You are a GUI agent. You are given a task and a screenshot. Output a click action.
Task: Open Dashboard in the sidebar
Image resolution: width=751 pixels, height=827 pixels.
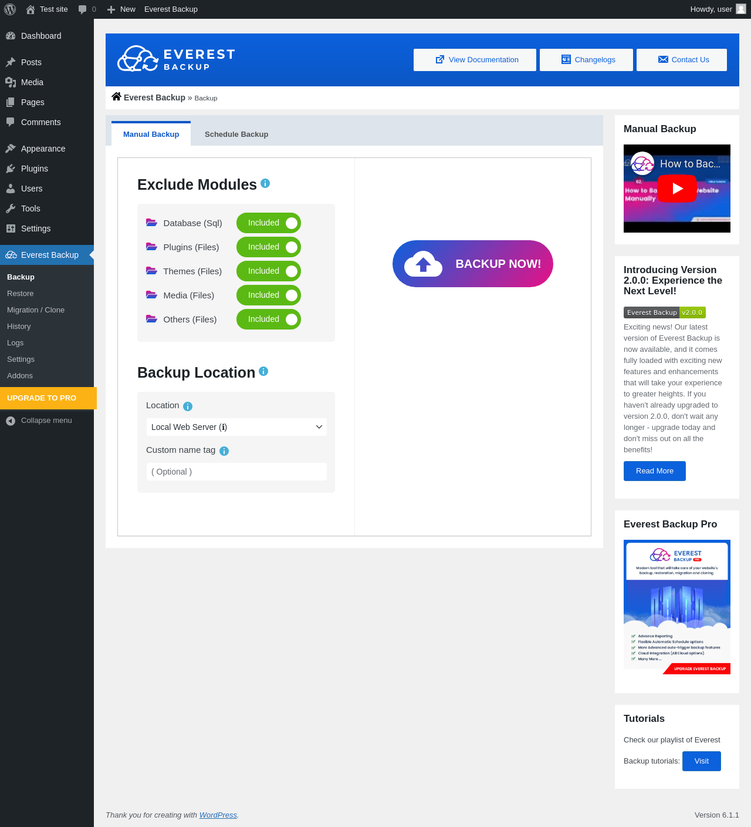47,36
